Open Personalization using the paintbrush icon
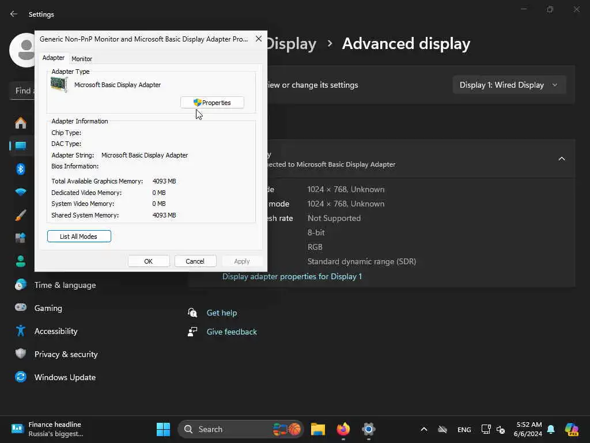 coord(21,215)
